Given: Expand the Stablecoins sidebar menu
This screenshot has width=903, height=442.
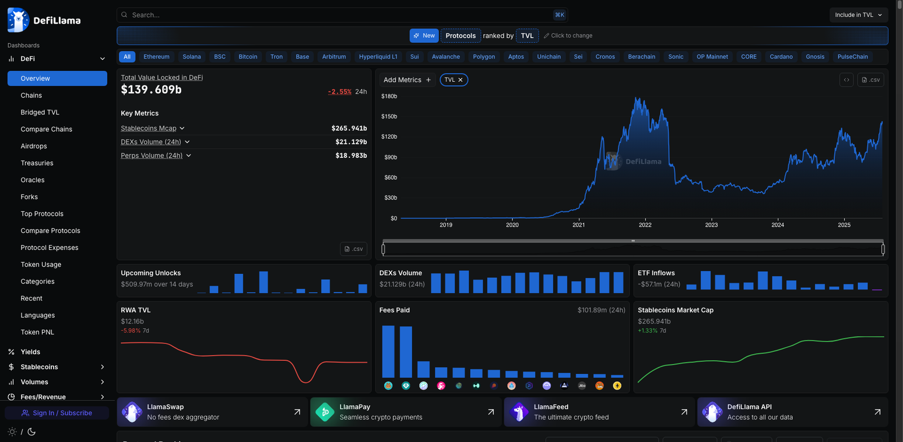Looking at the screenshot, I should click(x=102, y=367).
